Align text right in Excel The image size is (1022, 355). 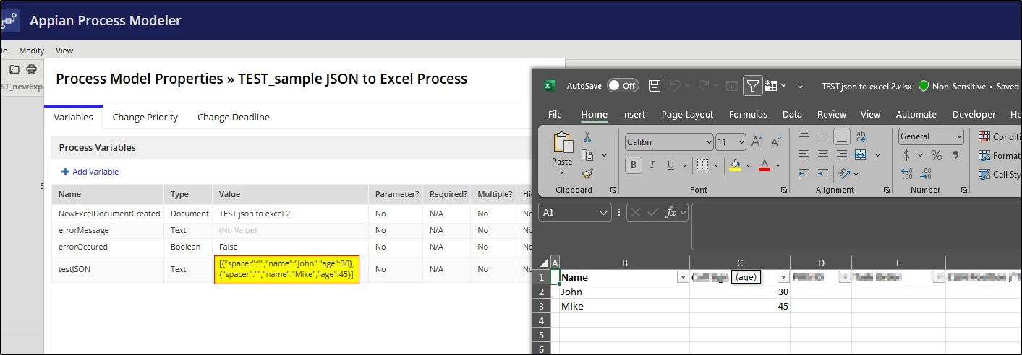pyautogui.click(x=841, y=155)
